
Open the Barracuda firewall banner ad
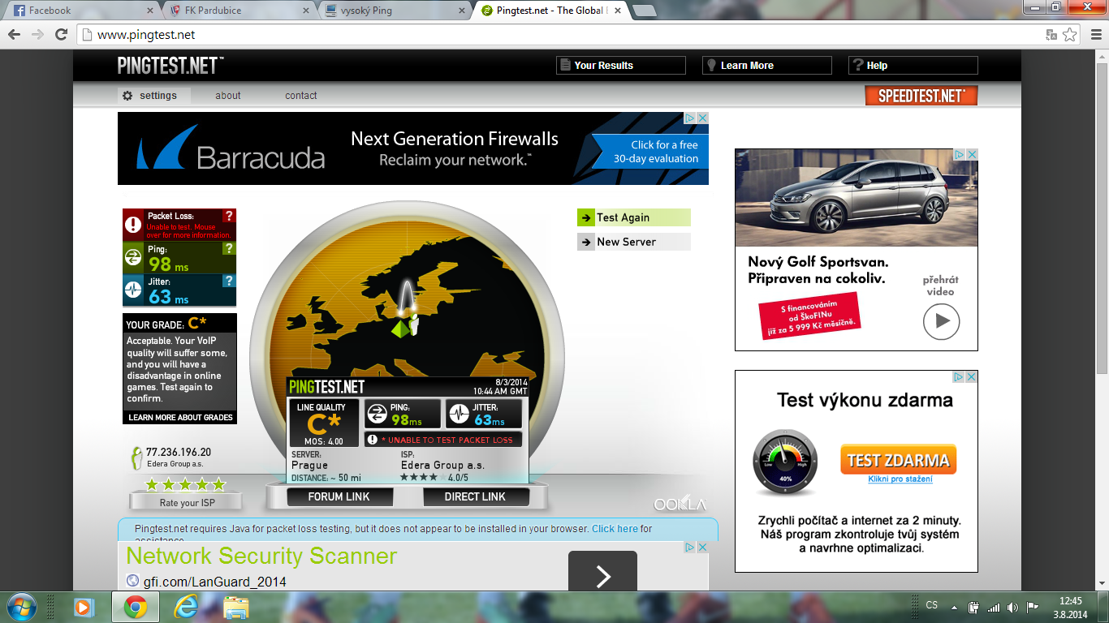pos(413,148)
